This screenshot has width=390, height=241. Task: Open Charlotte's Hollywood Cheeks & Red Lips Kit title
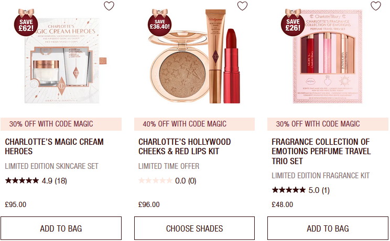[185, 146]
